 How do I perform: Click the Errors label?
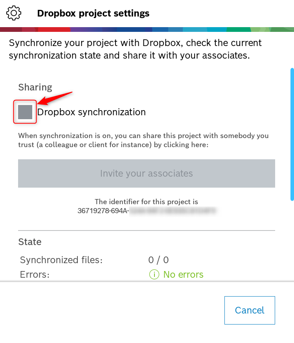coord(35,275)
